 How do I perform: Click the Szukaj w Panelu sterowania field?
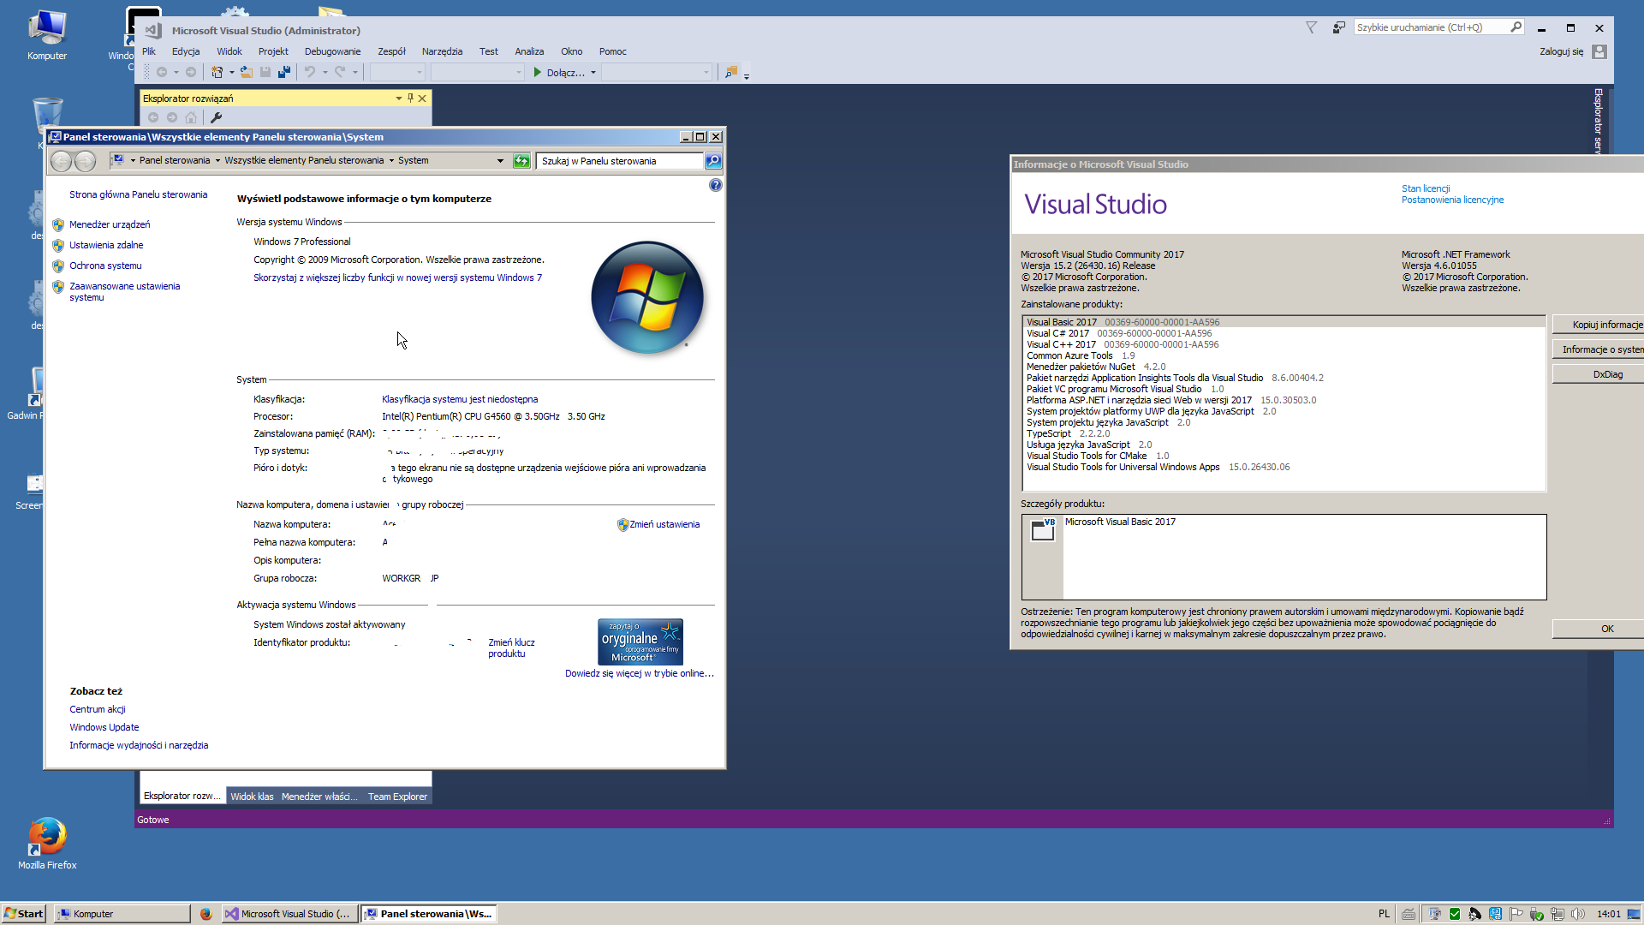coord(619,161)
